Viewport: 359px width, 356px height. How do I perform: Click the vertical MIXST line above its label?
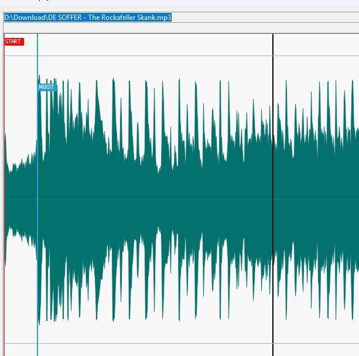pyautogui.click(x=37, y=64)
